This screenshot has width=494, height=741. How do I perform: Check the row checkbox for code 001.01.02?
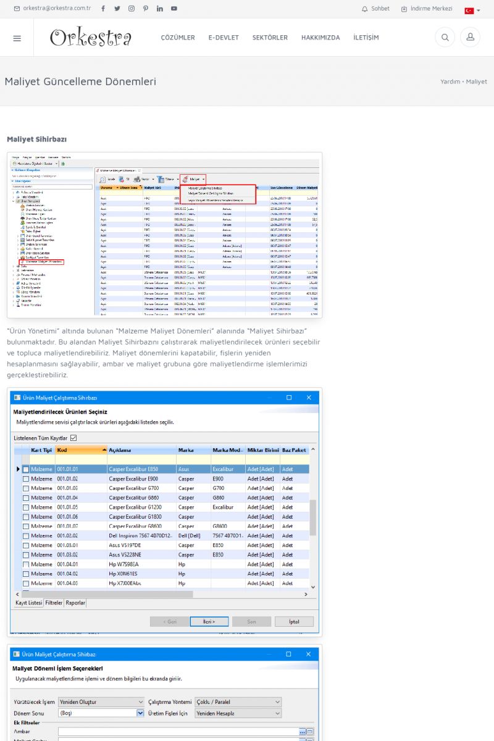pyautogui.click(x=26, y=479)
